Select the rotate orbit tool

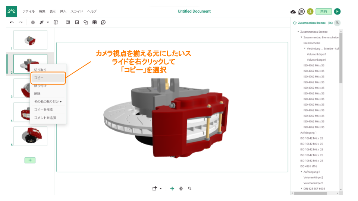[x=181, y=188]
